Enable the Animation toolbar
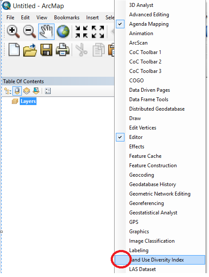Image resolution: width=209 pixels, height=277 pixels. (160, 33)
